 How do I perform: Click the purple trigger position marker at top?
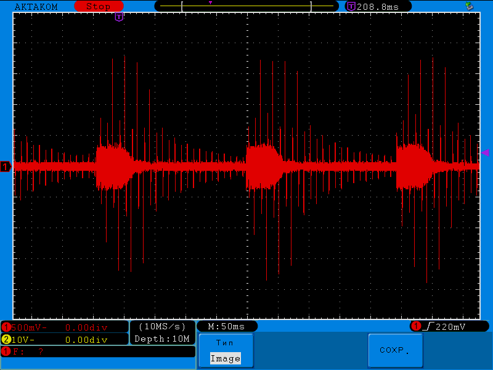[119, 17]
